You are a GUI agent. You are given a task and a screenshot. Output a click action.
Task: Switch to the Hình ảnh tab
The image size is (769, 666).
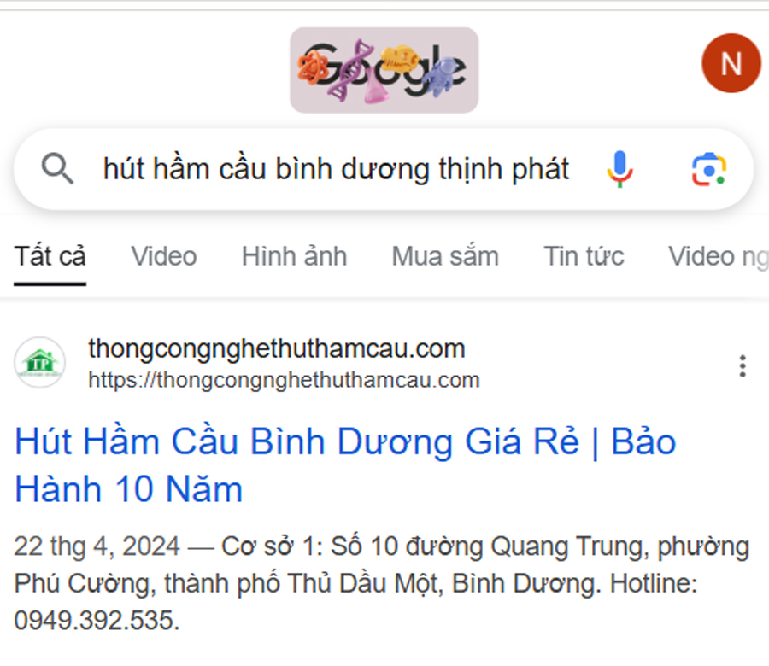(x=294, y=256)
